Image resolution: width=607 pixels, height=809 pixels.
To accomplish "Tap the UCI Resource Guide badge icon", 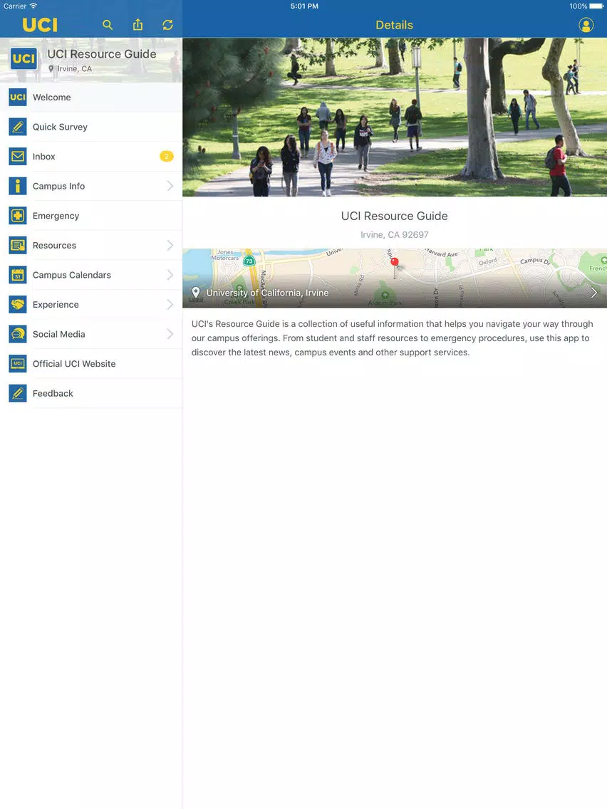I will pyautogui.click(x=24, y=58).
